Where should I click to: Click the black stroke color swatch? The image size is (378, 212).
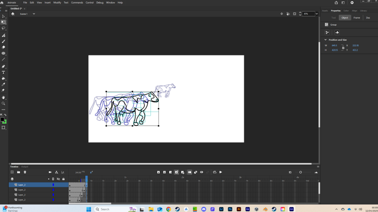[2, 119]
